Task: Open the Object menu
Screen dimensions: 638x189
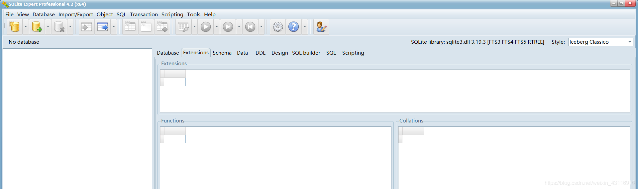Action: 105,15
